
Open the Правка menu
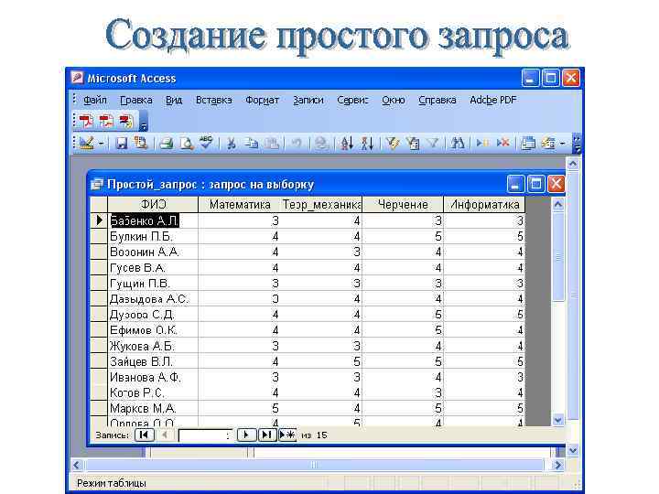136,100
